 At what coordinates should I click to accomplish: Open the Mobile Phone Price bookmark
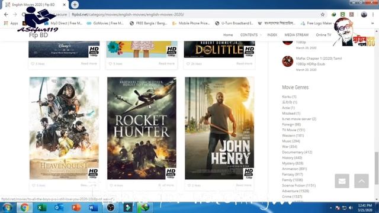coord(191,23)
